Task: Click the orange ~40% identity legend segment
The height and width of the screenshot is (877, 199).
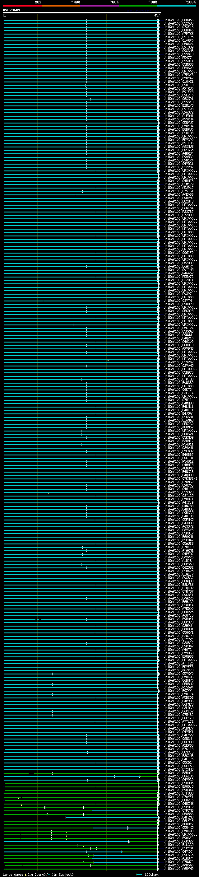Action: (x=61, y=6)
